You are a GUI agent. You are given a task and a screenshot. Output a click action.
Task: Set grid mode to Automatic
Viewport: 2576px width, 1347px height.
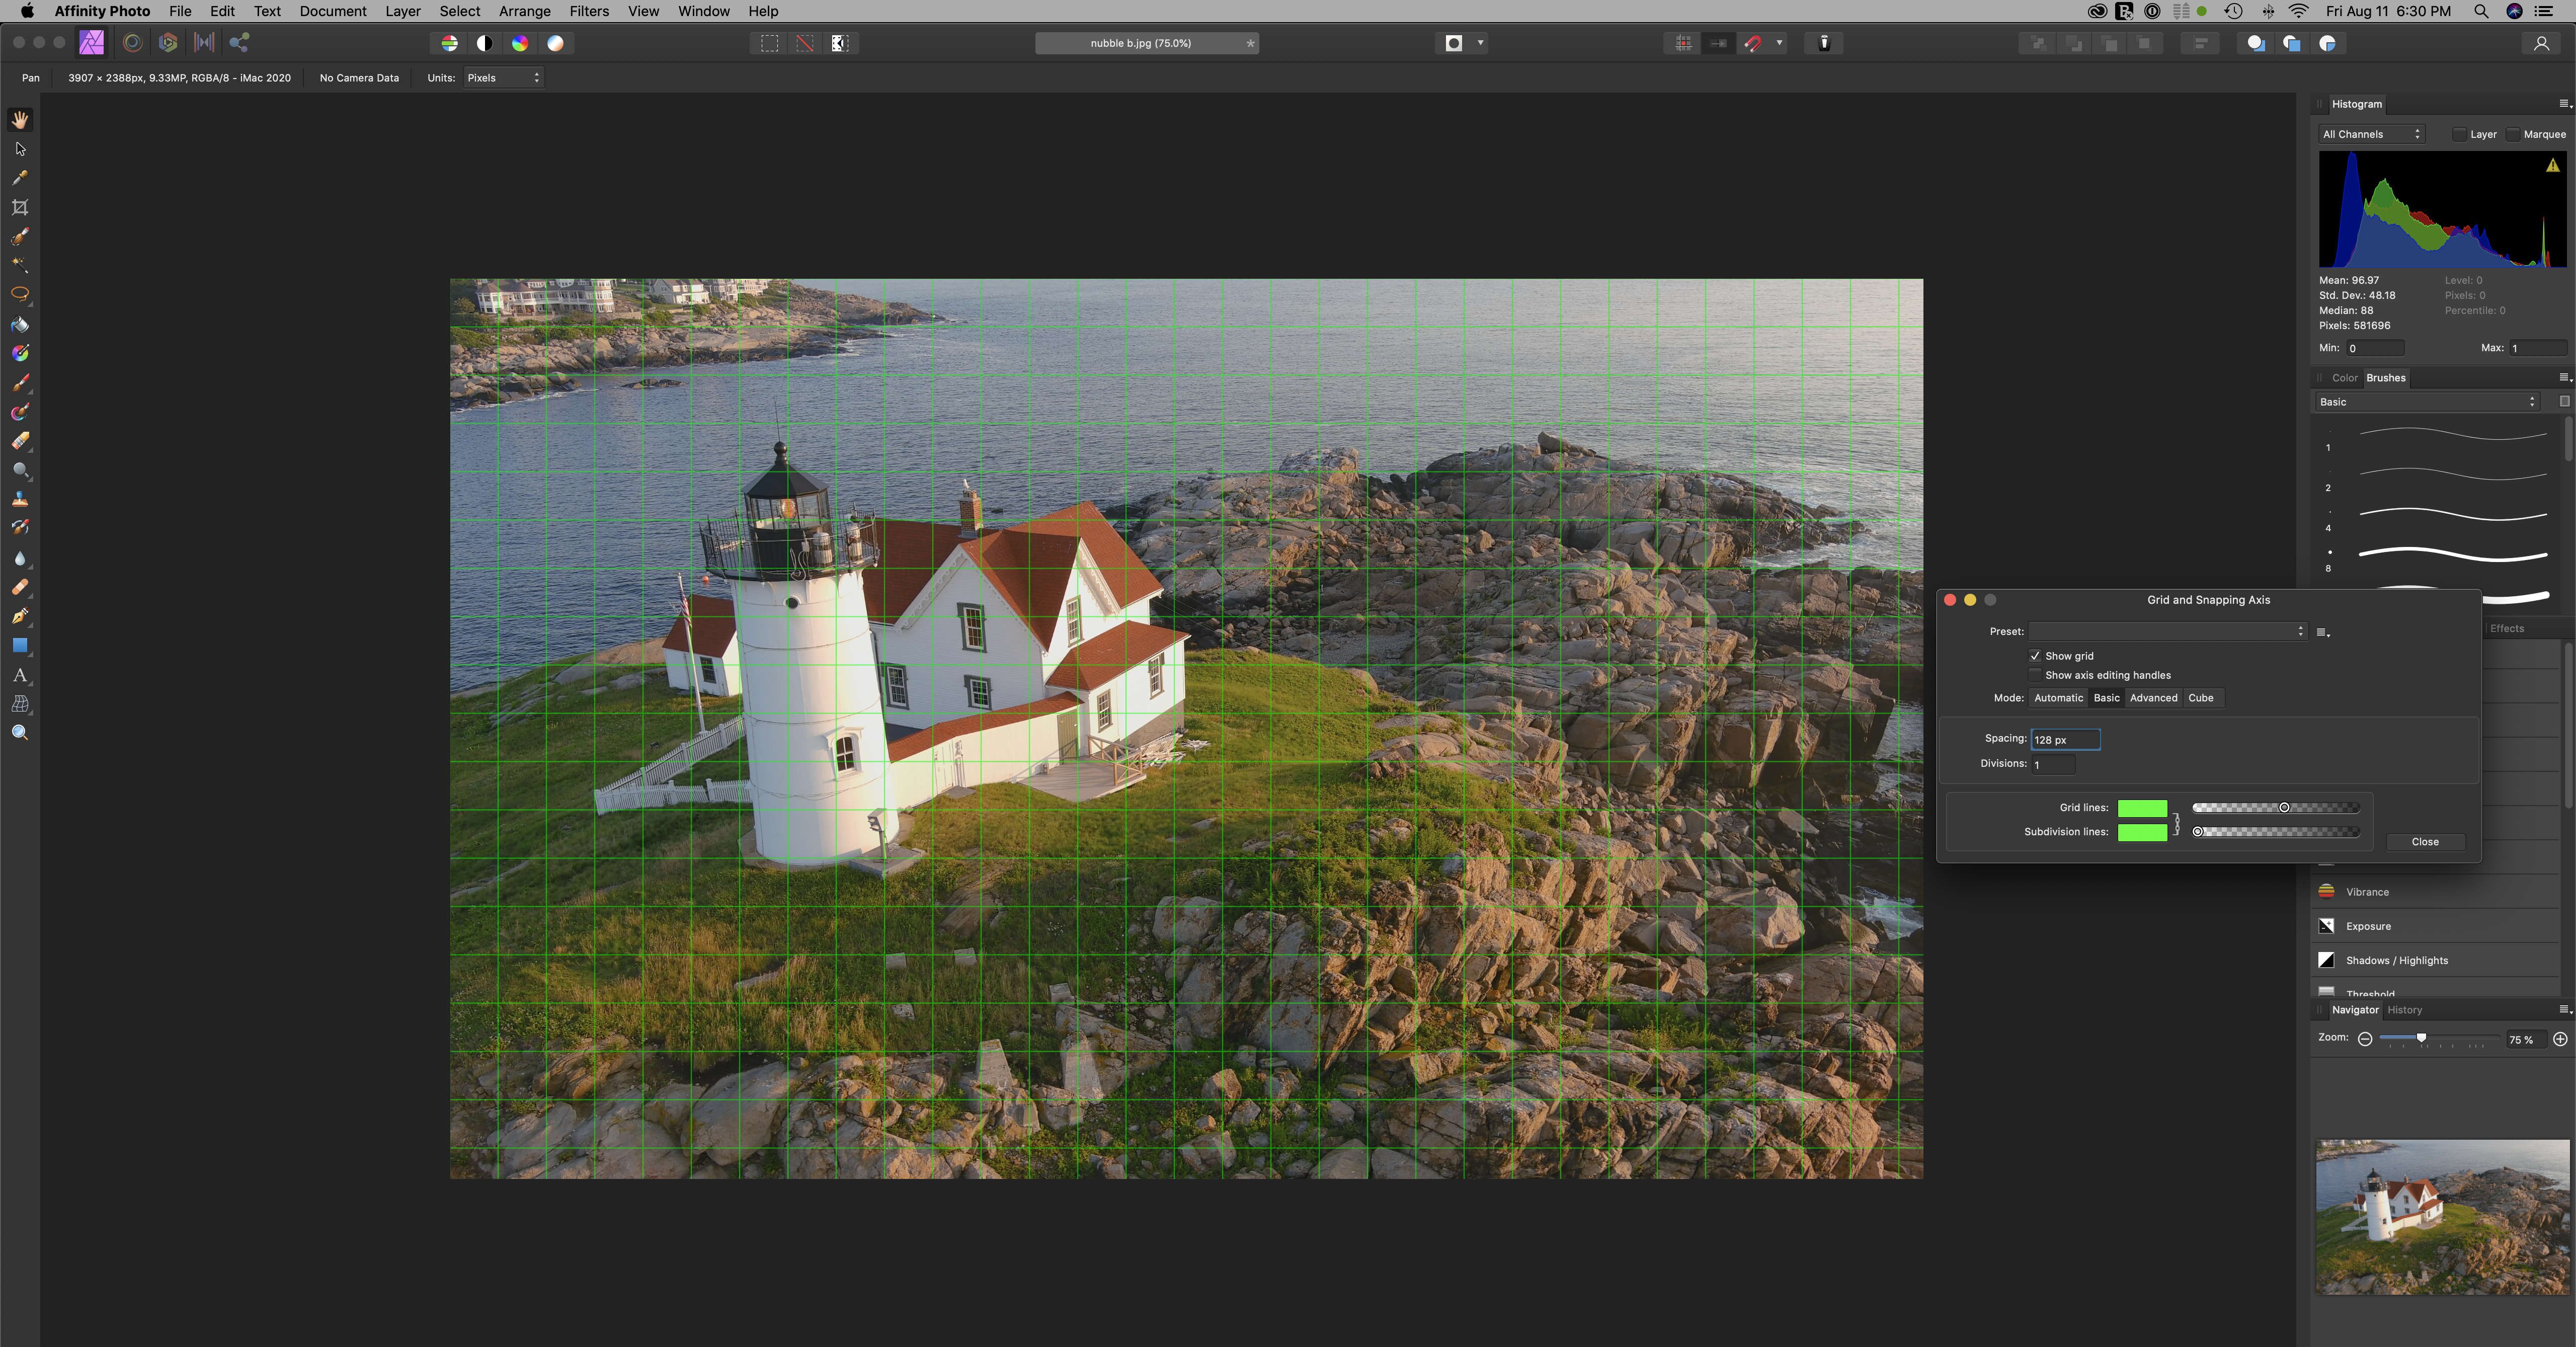(x=2058, y=698)
